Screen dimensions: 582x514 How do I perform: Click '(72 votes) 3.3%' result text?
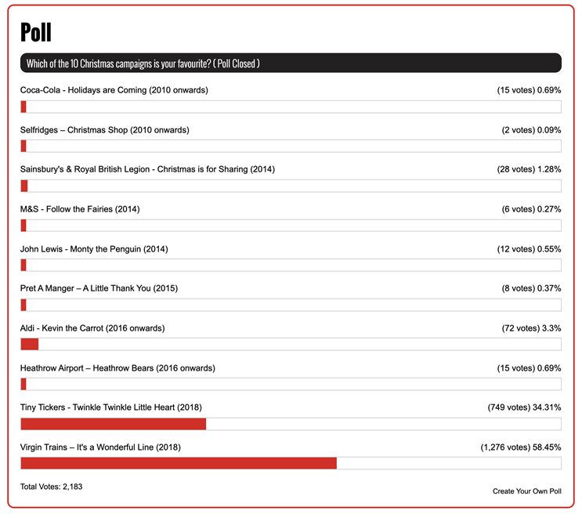(531, 328)
